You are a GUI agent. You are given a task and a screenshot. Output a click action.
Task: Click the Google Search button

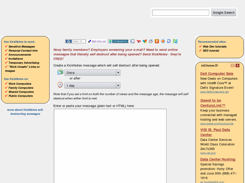[x=223, y=12]
